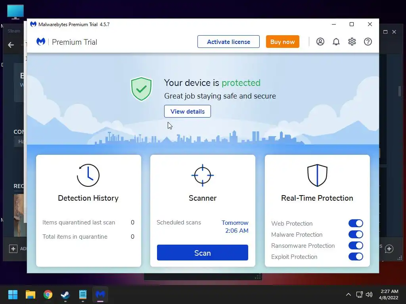This screenshot has width=406, height=304.
Task: Open the network status tray icon
Action: [359, 294]
